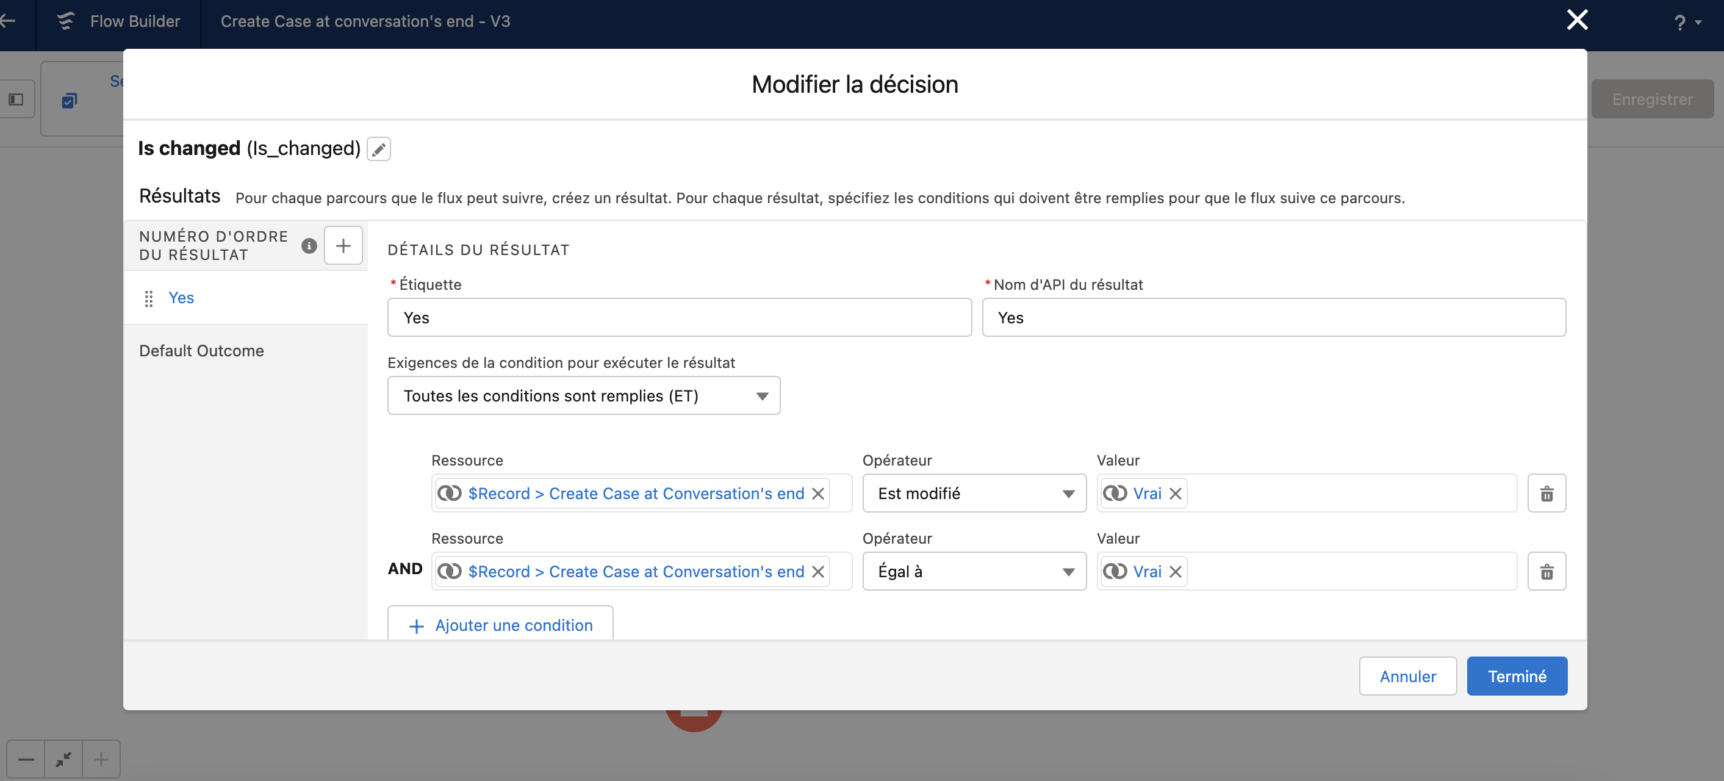Image resolution: width=1724 pixels, height=781 pixels.
Task: Fit canvas to view with collapse icon
Action: pos(63,760)
